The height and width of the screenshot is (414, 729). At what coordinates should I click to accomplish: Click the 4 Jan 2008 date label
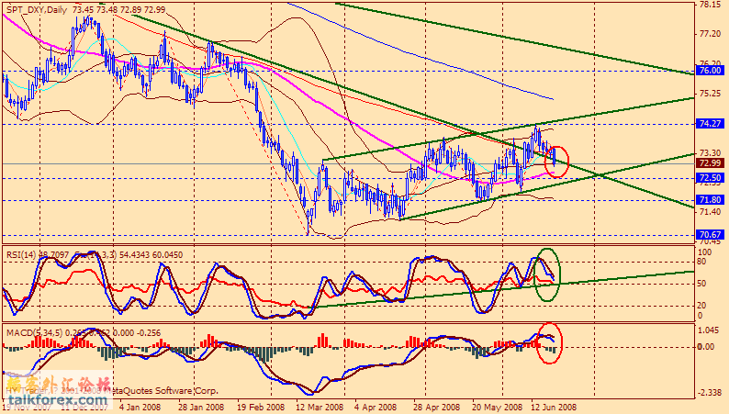pos(140,407)
